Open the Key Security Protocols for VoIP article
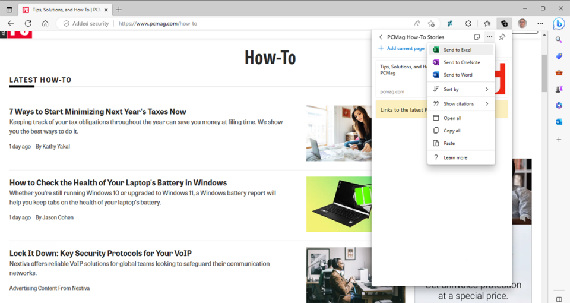Viewport: 570px width, 303px height. (100, 253)
